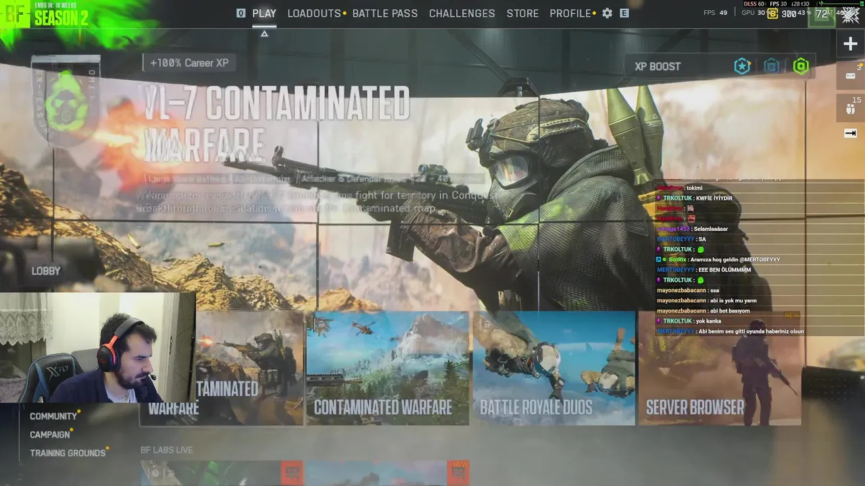Click chat message 'abi is yok mu yarın'
This screenshot has height=486, width=865.
[x=733, y=300]
